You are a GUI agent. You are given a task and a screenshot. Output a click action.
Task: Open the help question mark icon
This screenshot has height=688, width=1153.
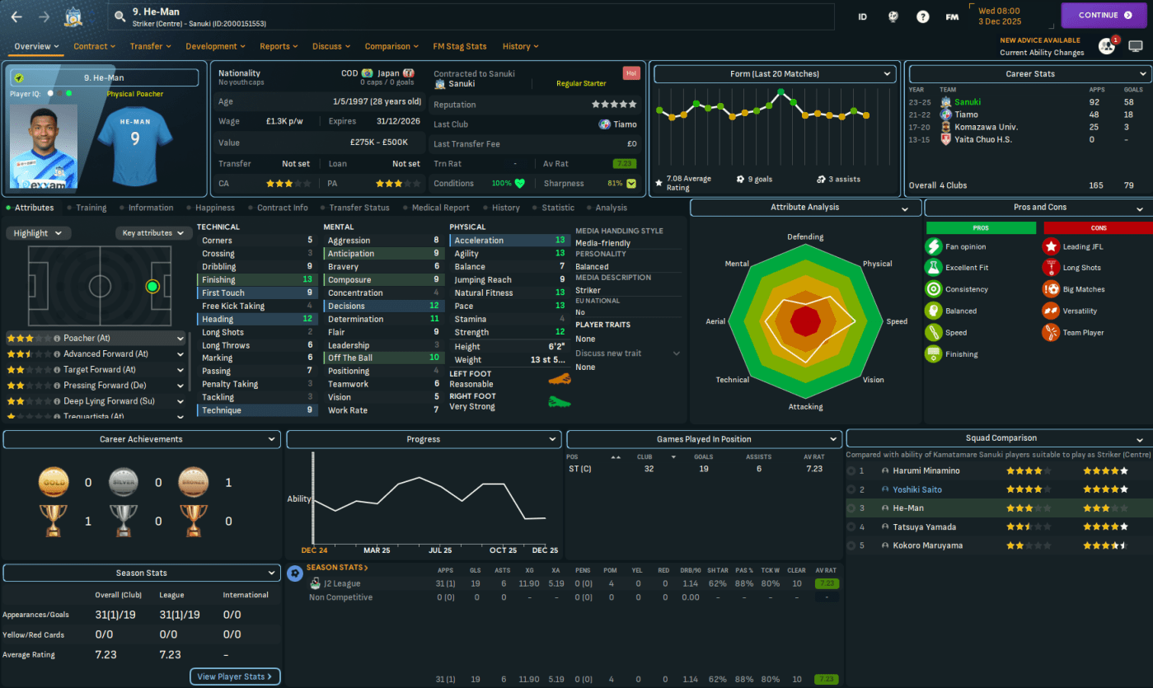pyautogui.click(x=923, y=16)
